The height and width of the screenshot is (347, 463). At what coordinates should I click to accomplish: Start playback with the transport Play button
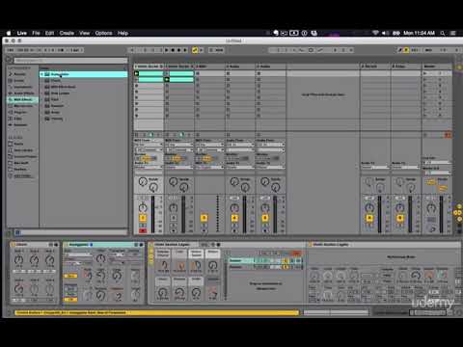(x=167, y=50)
